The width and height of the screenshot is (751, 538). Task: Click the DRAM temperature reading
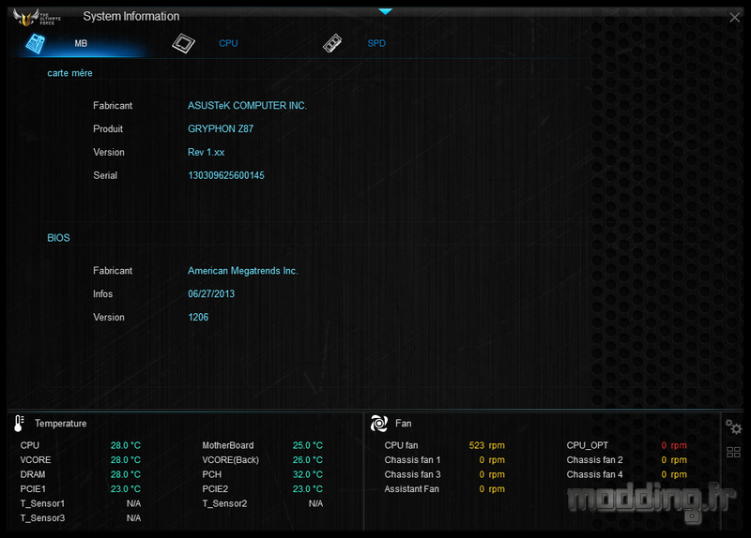coord(126,475)
